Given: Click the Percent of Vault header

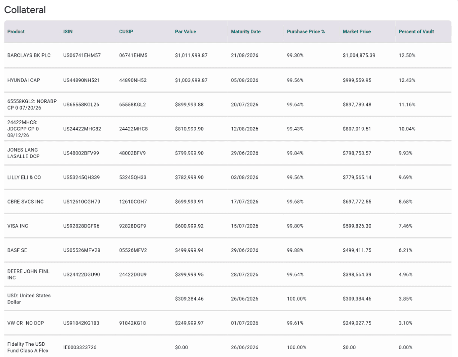Looking at the screenshot, I should [416, 32].
